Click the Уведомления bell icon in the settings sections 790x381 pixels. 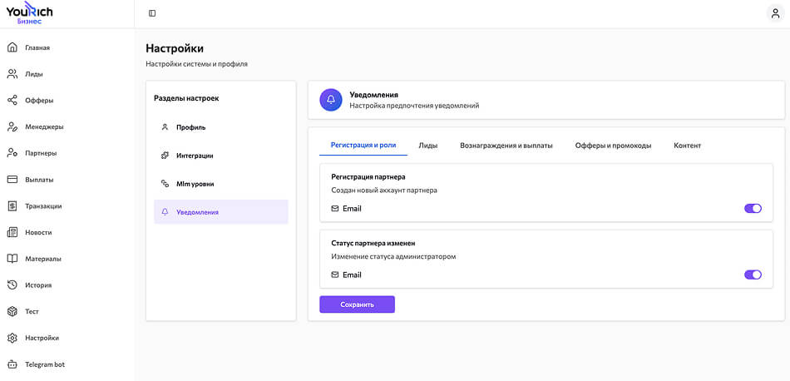[165, 212]
